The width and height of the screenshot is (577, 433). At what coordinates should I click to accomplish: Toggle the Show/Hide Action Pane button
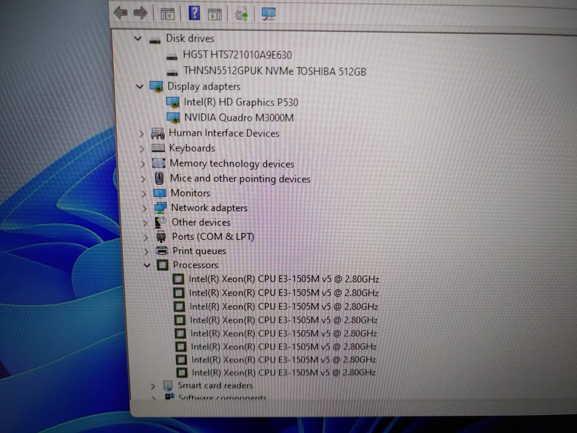(215, 14)
